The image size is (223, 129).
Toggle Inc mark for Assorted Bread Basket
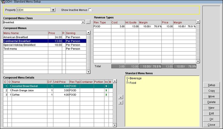pos(106,86)
